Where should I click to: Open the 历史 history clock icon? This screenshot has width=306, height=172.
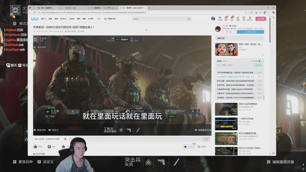(x=244, y=18)
